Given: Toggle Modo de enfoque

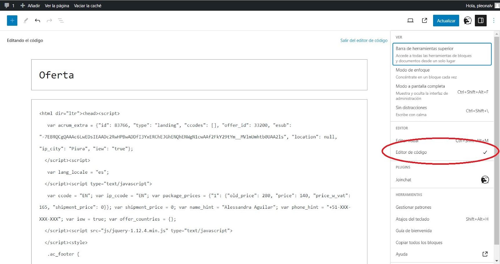Looking at the screenshot, I should (442, 73).
